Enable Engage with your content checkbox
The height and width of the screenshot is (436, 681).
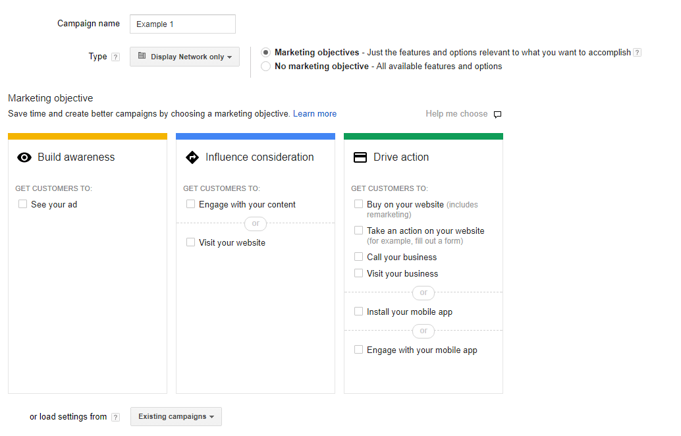point(190,204)
